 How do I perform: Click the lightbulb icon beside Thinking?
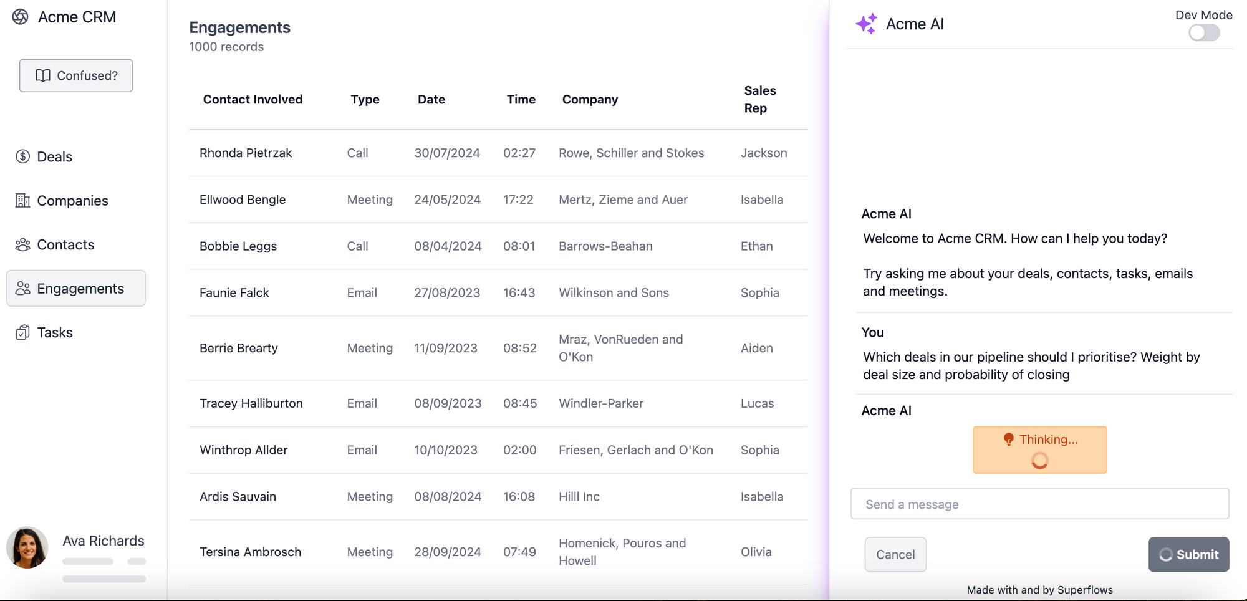click(x=1008, y=440)
